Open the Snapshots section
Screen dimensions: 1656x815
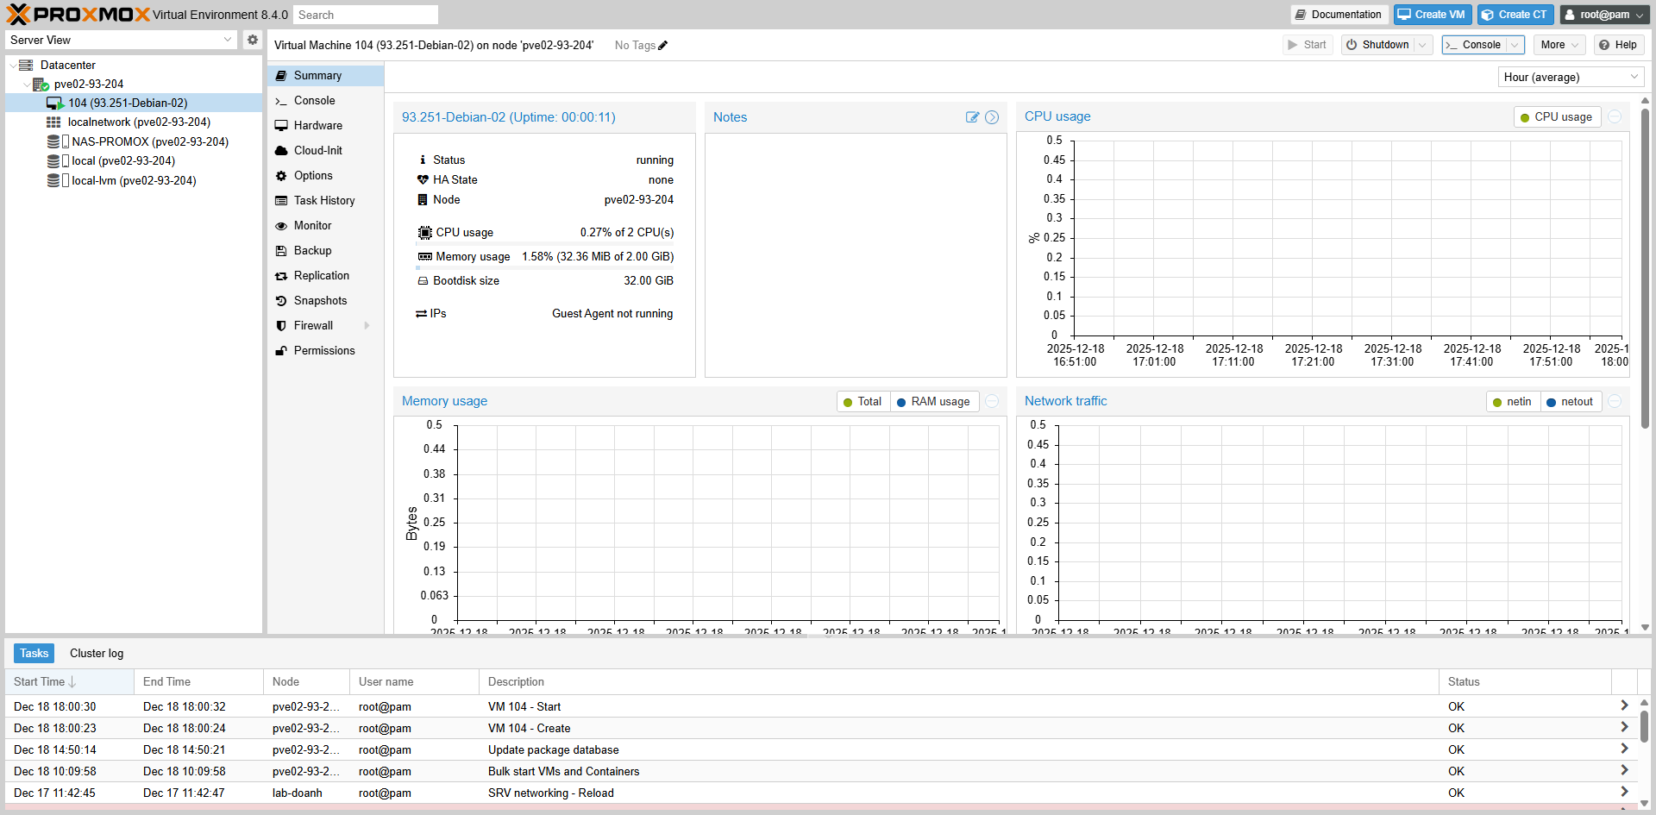coord(320,300)
